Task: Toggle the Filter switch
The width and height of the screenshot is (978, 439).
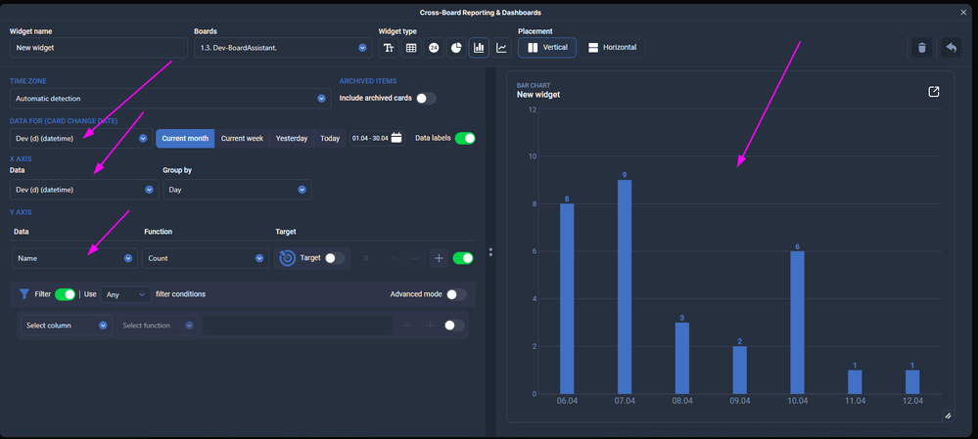Action: point(65,294)
